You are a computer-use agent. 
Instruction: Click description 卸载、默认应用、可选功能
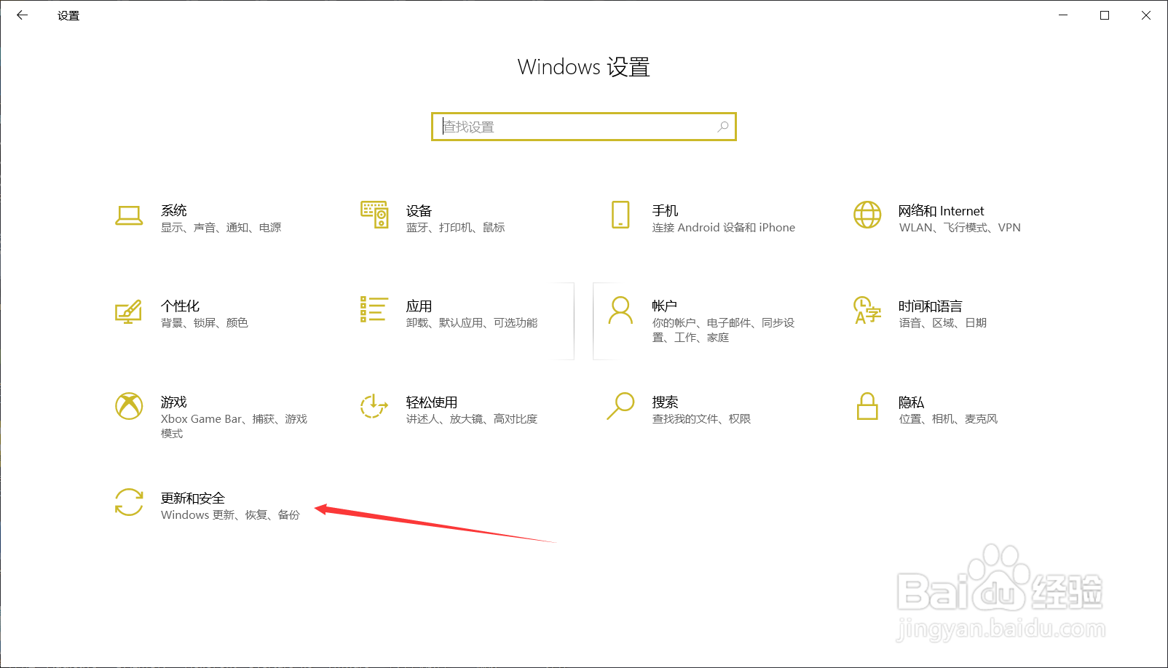click(x=472, y=323)
